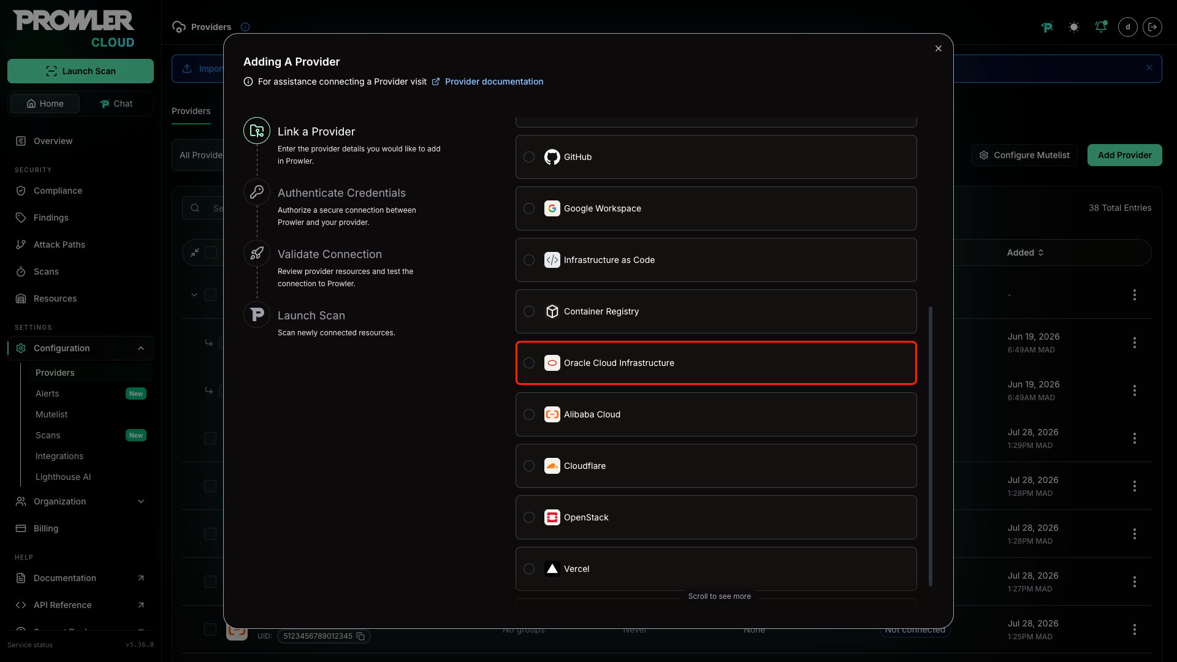Viewport: 1177px width, 662px height.
Task: Select Oracle Cloud Infrastructure radio button
Action: tap(529, 363)
